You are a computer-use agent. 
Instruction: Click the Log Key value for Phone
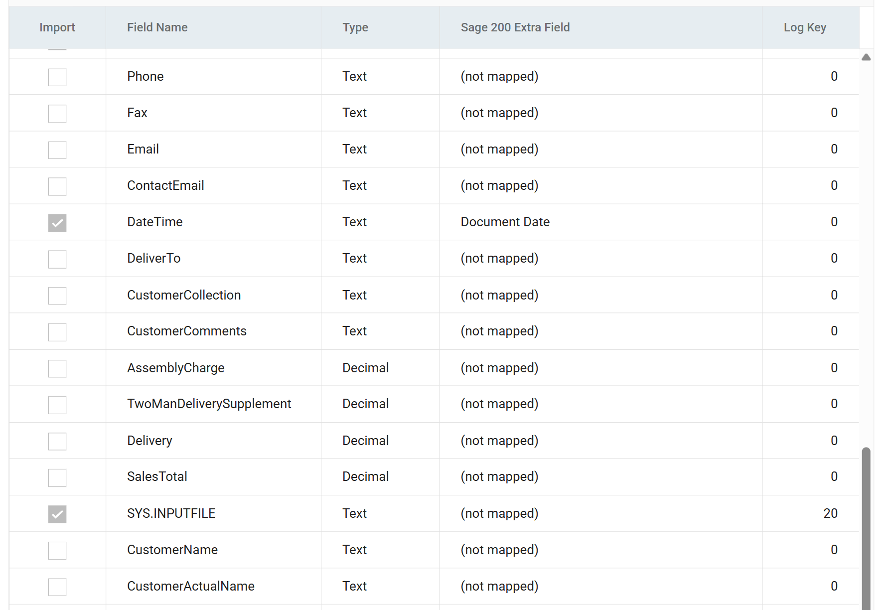pos(834,76)
